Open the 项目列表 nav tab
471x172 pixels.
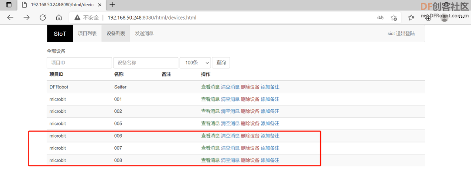pyautogui.click(x=87, y=34)
